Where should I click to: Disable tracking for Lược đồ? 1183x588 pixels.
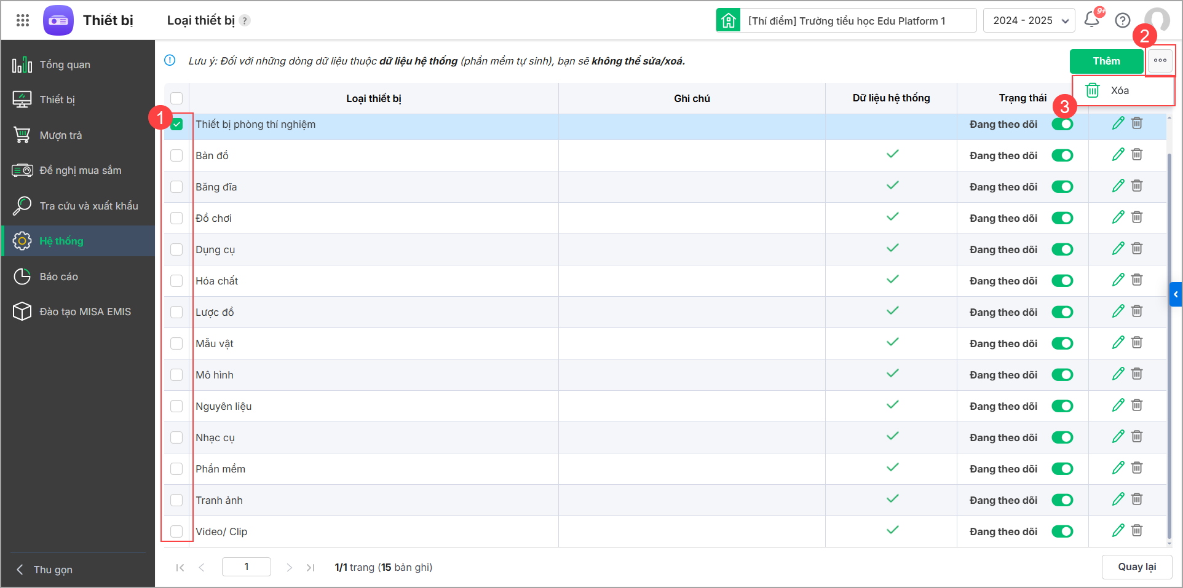[1062, 312]
